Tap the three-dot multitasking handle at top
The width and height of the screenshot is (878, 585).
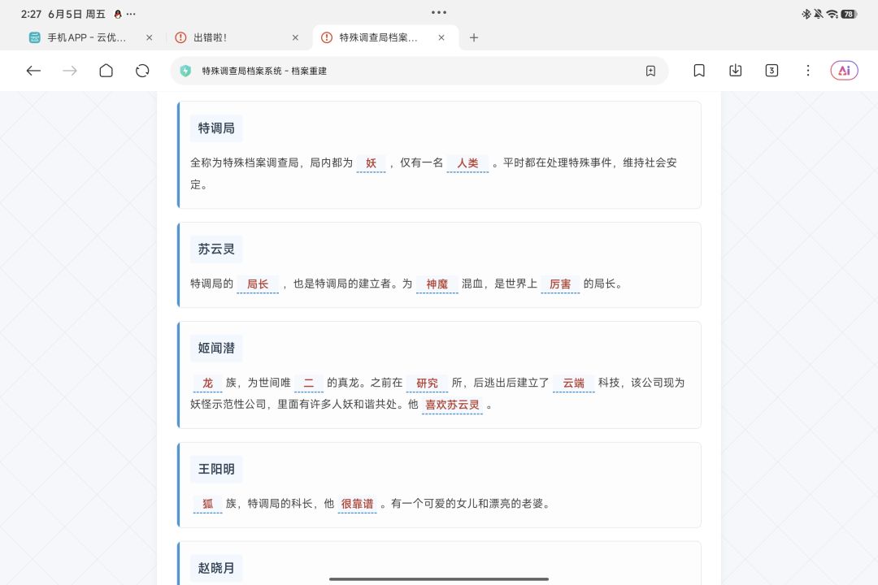(439, 12)
